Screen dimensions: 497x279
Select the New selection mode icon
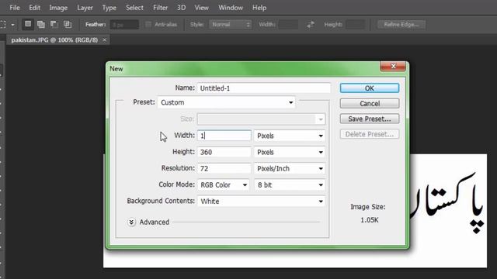pyautogui.click(x=28, y=24)
